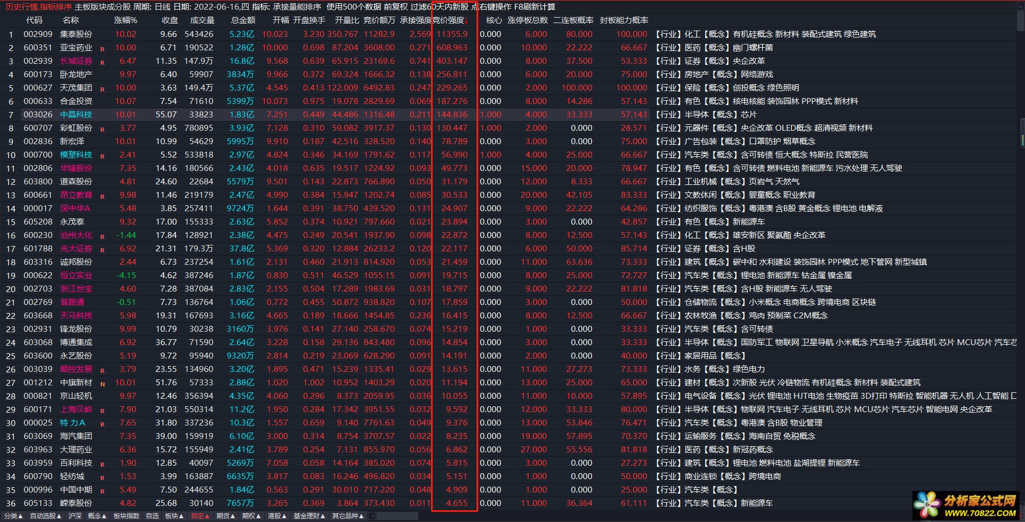Click the left scroll arrow in bottom tab bar

[x=372, y=516]
